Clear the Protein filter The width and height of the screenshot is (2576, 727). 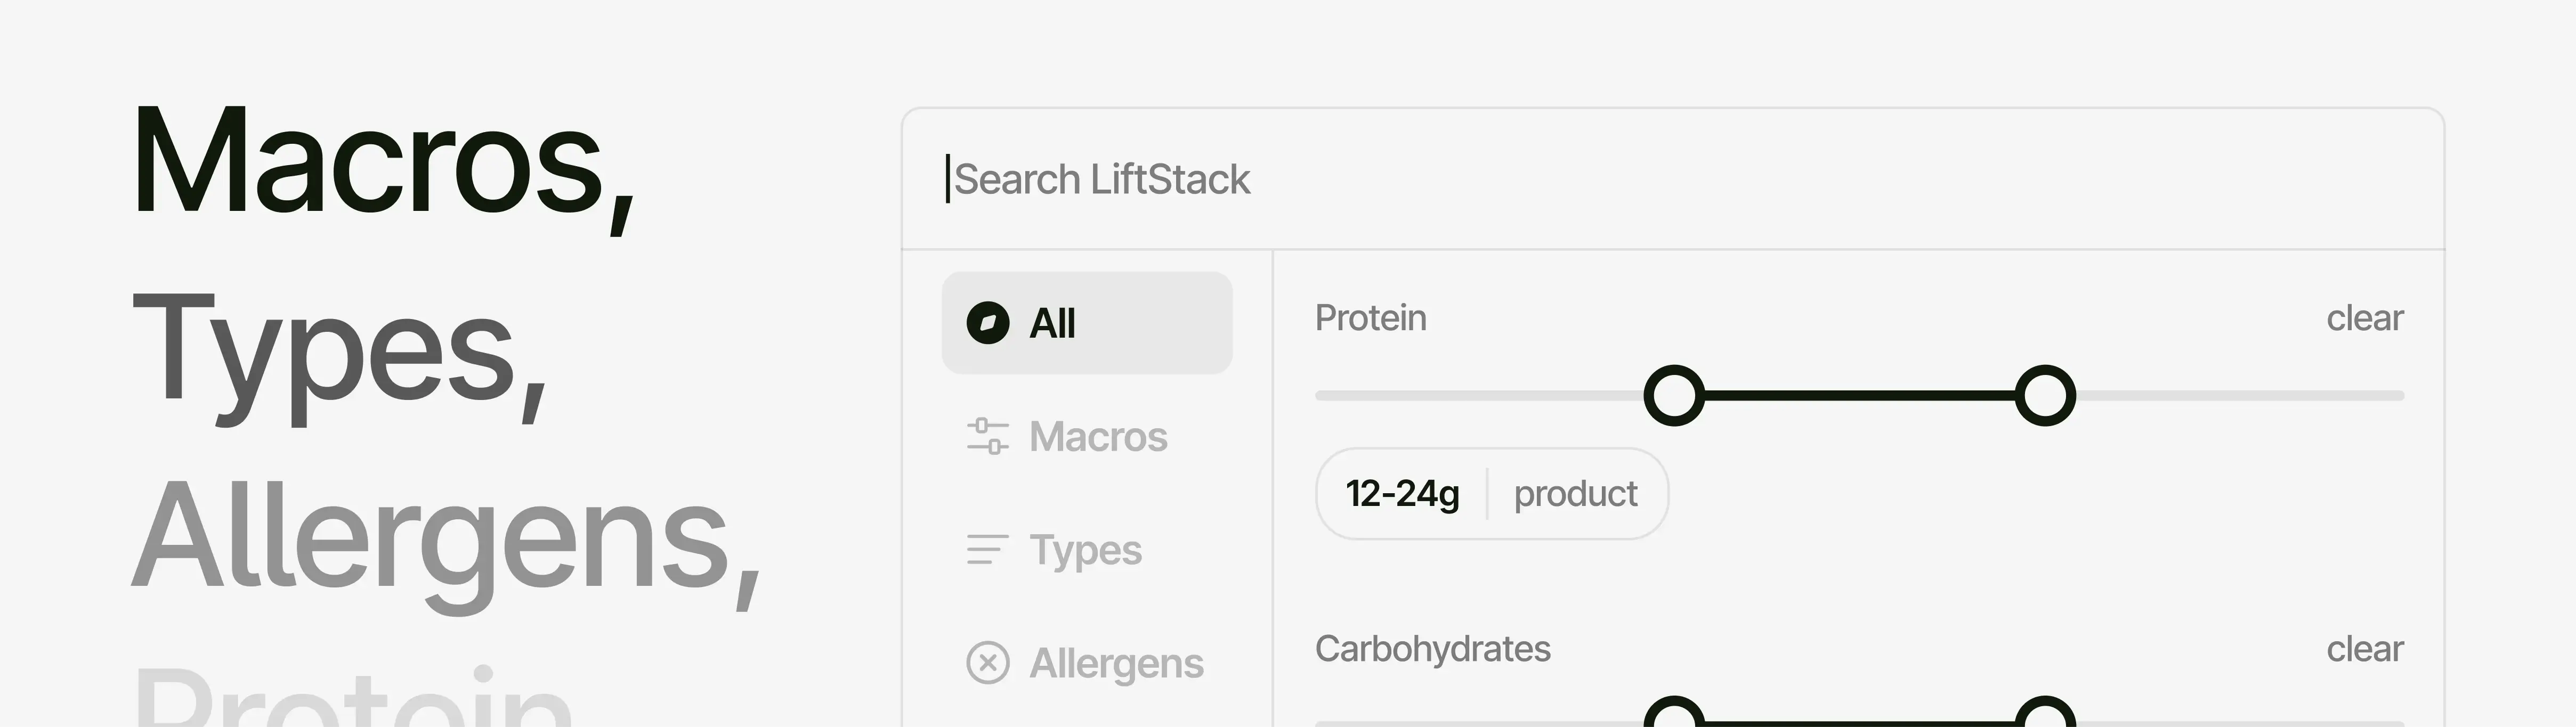coord(2364,318)
